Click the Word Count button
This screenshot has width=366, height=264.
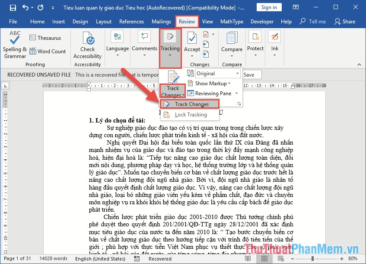(48, 51)
